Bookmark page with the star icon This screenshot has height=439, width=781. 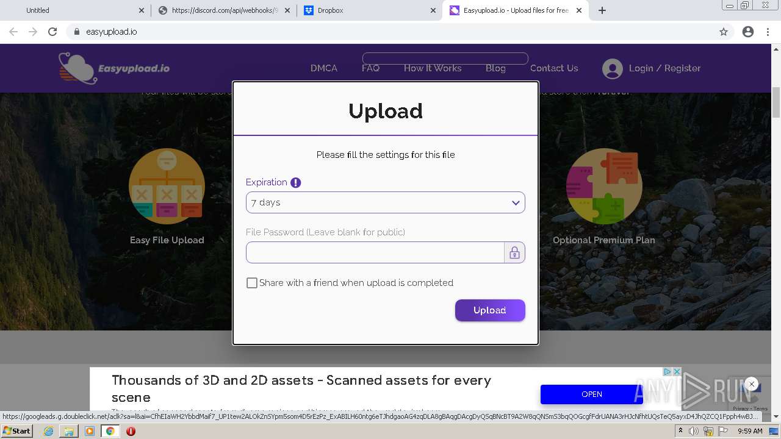[724, 32]
